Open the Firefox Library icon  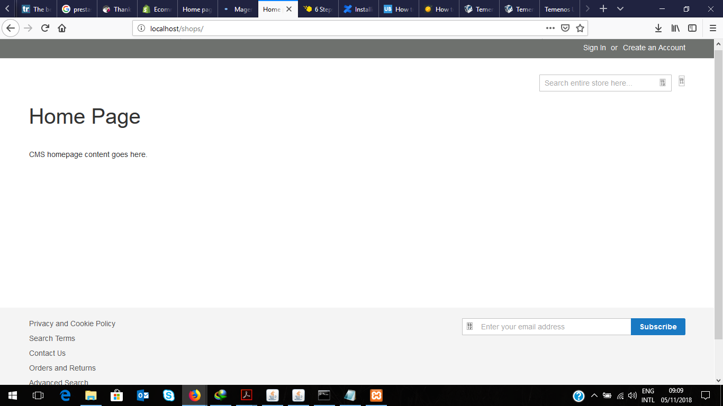(x=675, y=27)
